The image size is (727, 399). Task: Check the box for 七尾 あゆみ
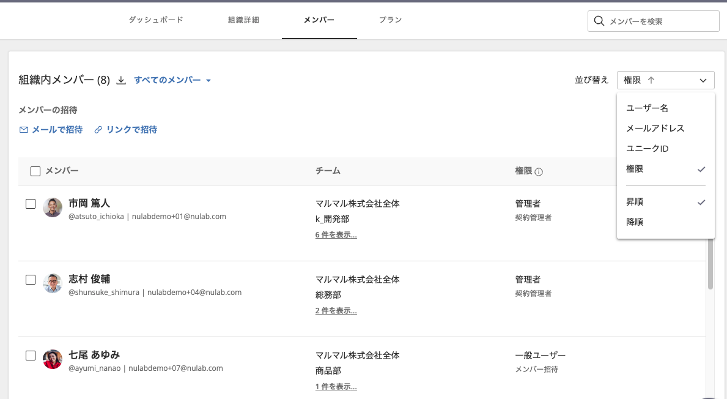31,356
